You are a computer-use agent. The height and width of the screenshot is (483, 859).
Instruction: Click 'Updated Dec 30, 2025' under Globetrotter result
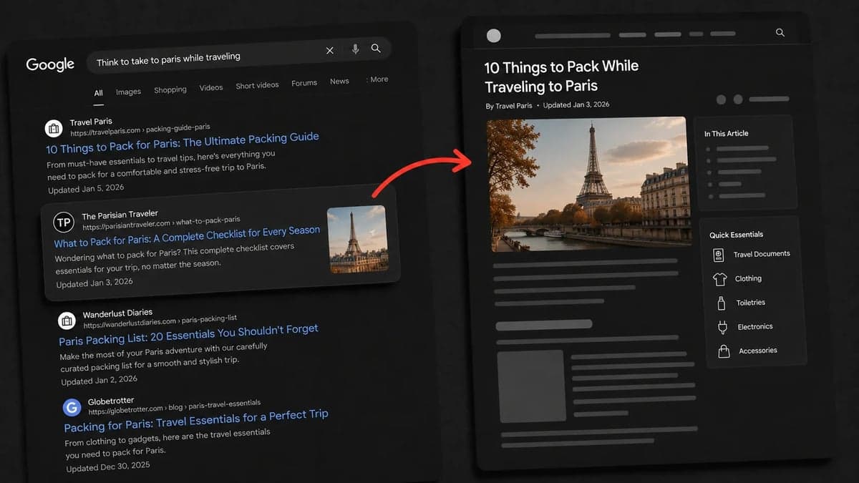[x=108, y=467]
